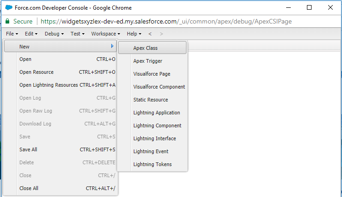The width and height of the screenshot is (342, 197).
Task: Open the Workspace menu
Action: coord(106,34)
